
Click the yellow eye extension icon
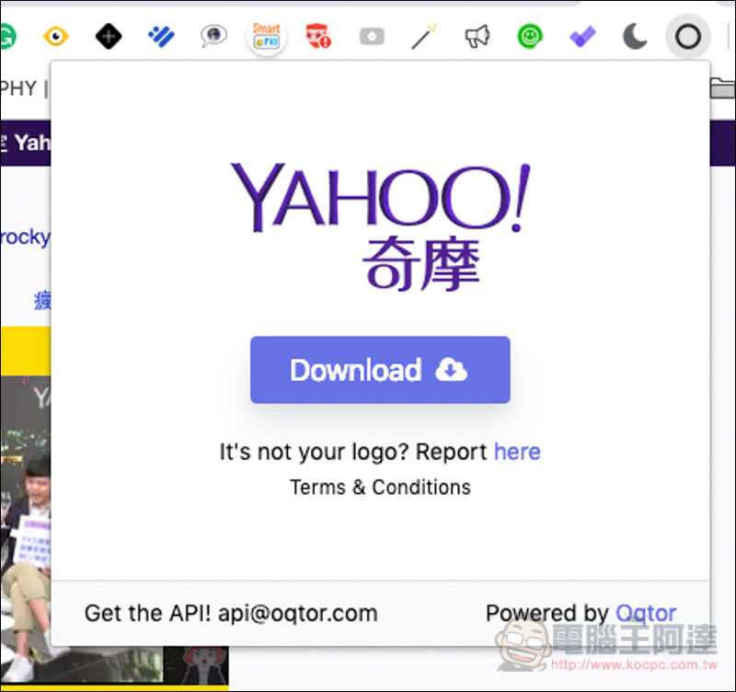point(56,37)
